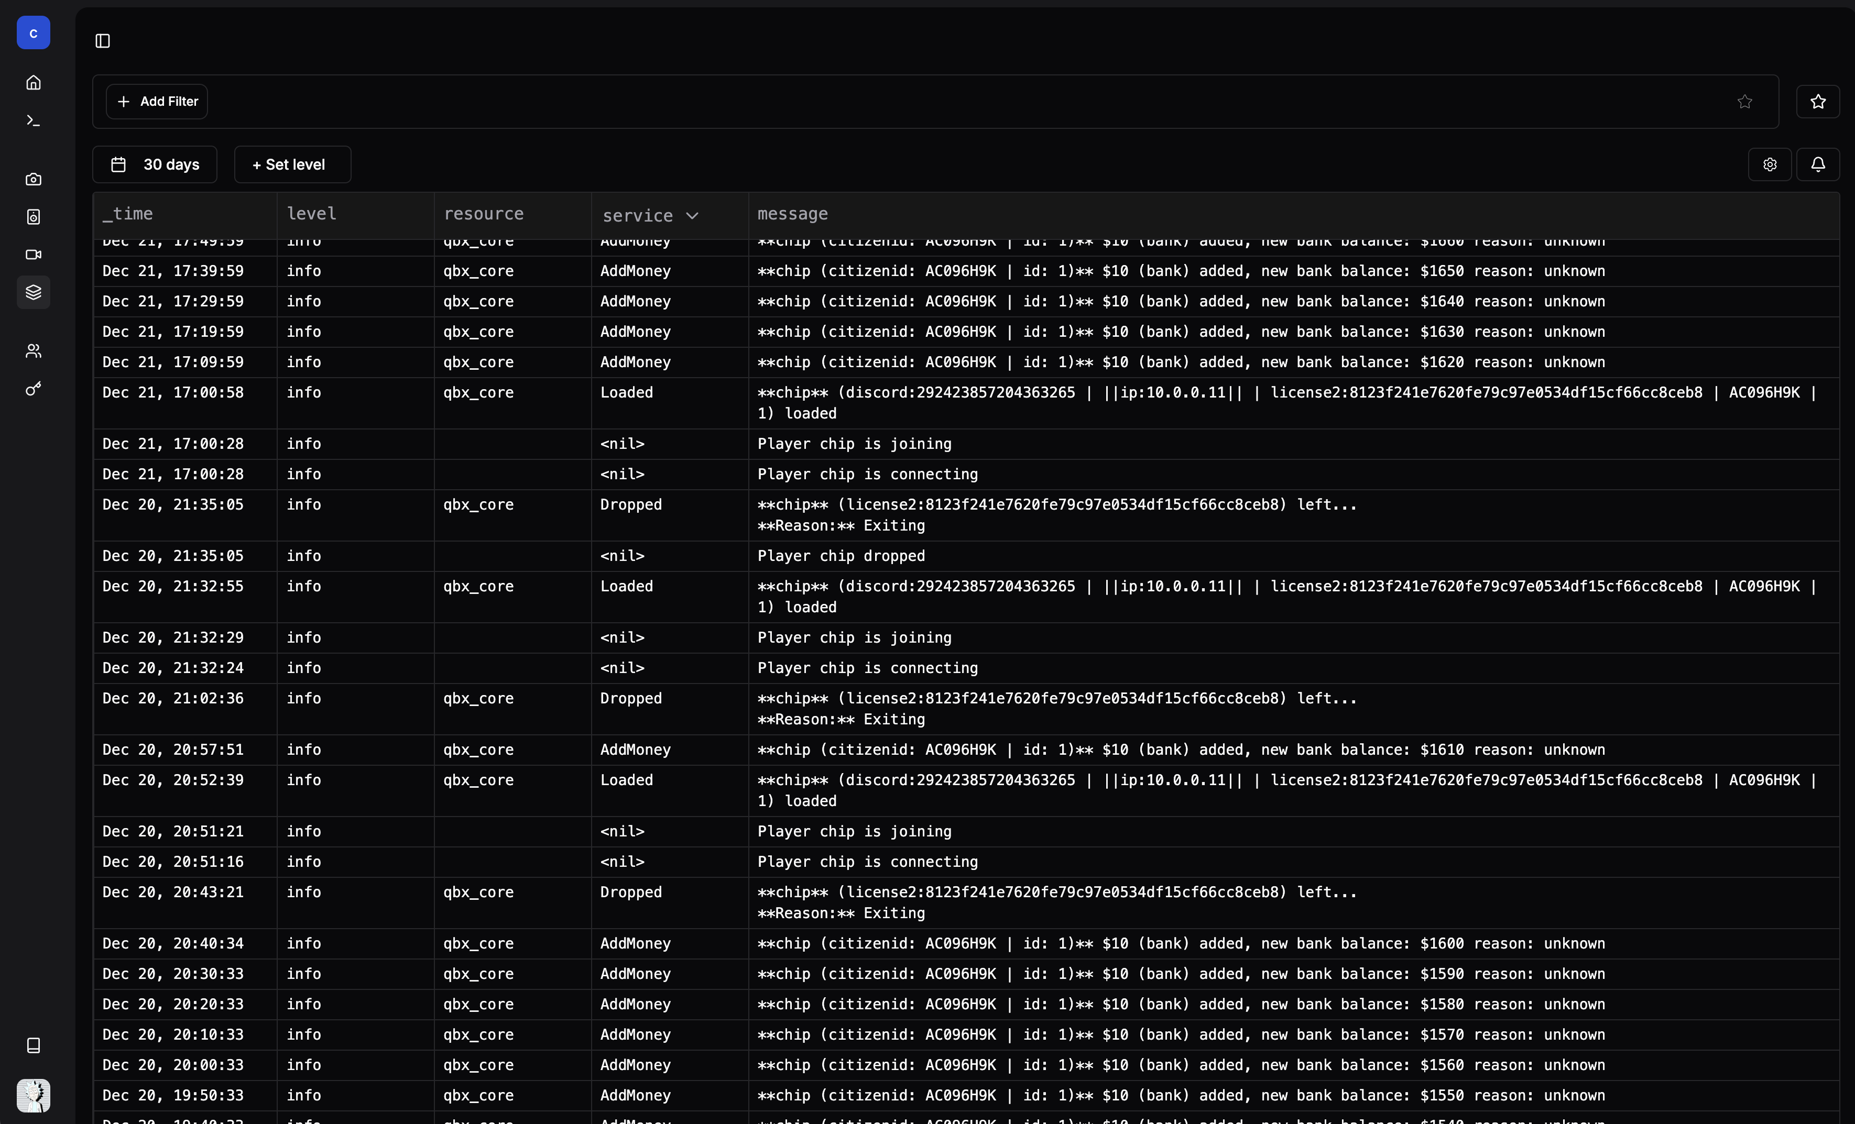This screenshot has height=1124, width=1855.
Task: Click the message column header
Action: coord(792,214)
